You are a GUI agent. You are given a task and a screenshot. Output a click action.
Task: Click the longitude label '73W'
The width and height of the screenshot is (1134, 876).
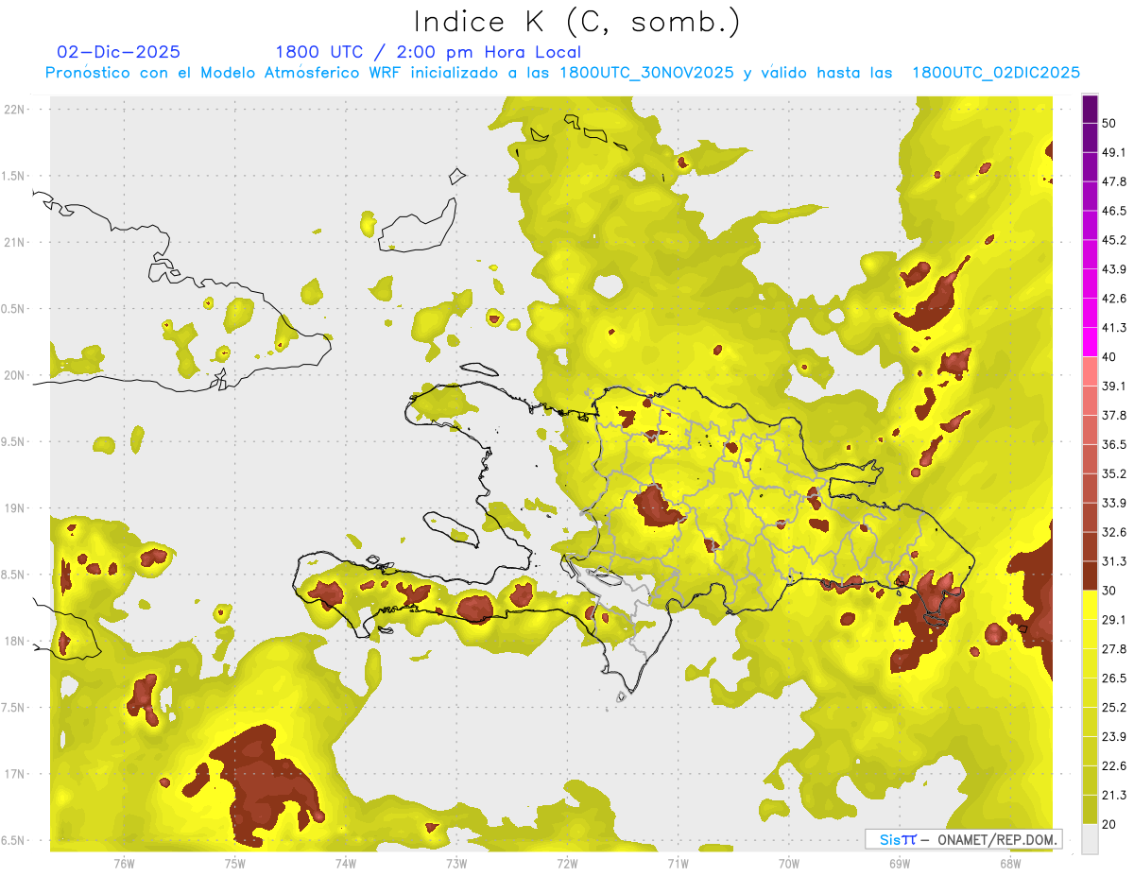pos(456,863)
